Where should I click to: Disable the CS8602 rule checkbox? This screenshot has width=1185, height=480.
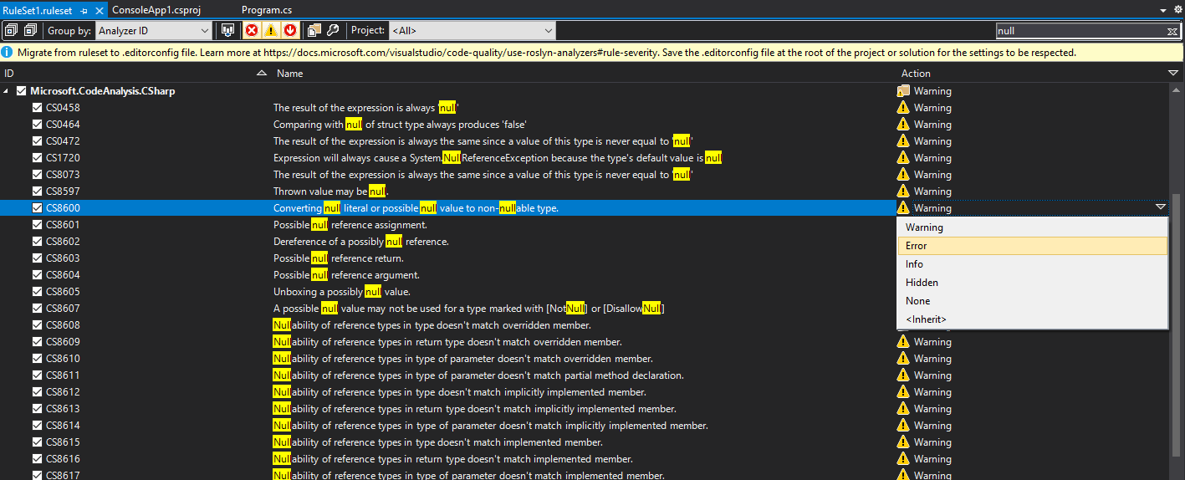coord(37,242)
